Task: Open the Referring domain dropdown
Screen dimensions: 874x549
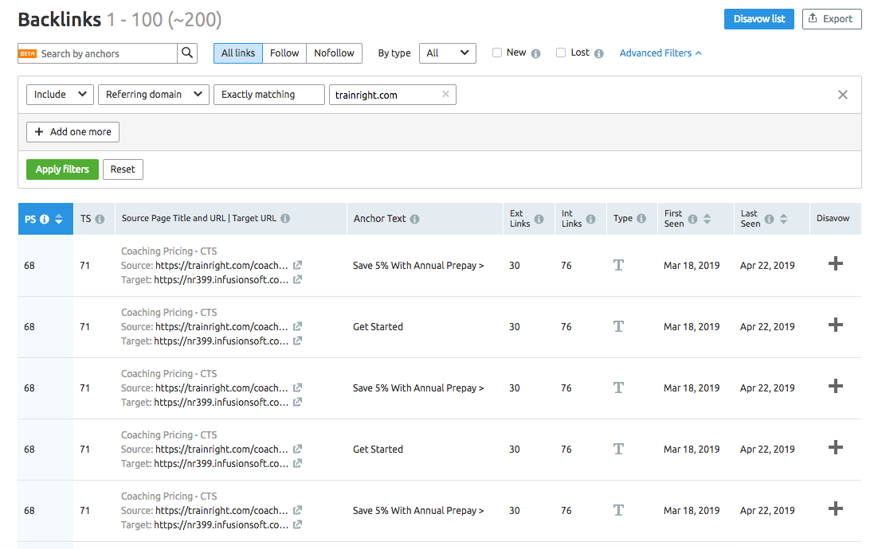Action: [x=154, y=94]
